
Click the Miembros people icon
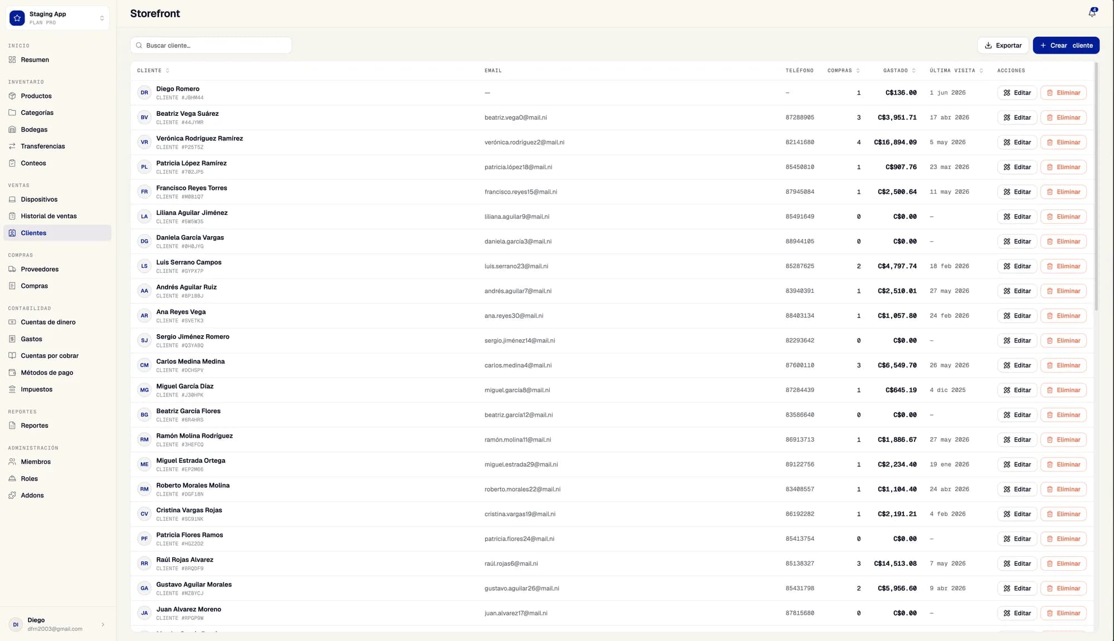point(12,462)
